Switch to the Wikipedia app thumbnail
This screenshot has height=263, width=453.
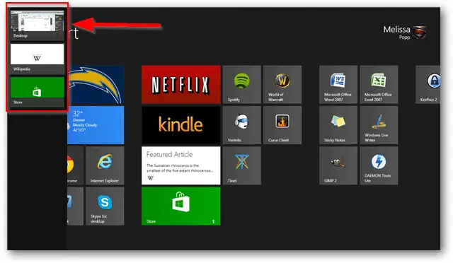[x=38, y=58]
